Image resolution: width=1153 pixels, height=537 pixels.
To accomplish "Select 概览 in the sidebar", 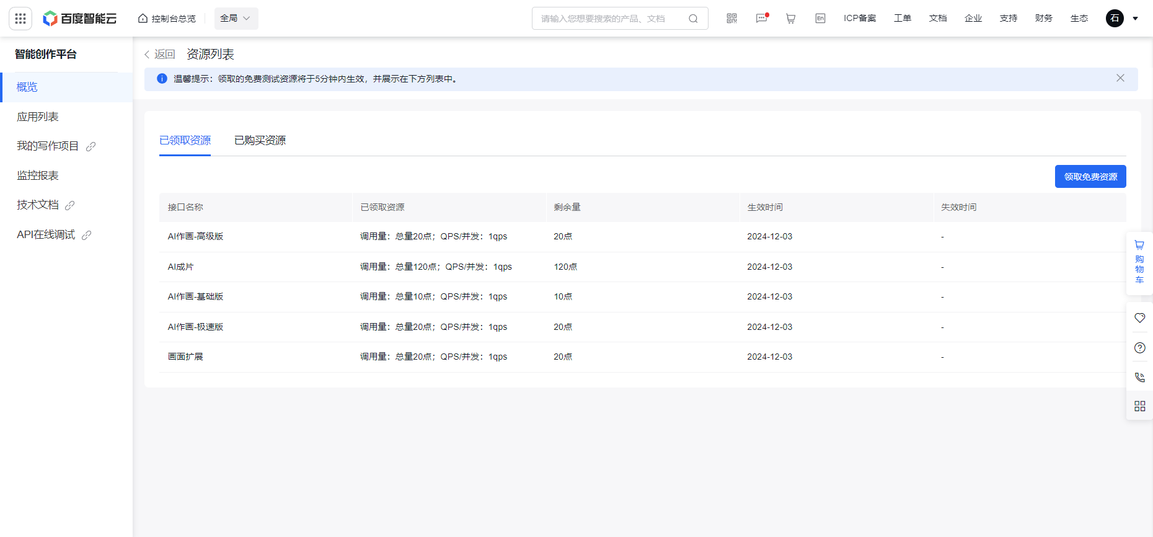I will tap(66, 87).
